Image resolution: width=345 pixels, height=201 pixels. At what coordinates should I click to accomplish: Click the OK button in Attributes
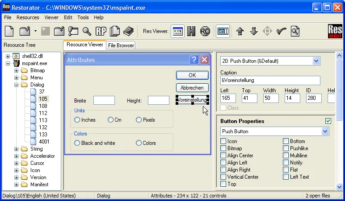(192, 75)
